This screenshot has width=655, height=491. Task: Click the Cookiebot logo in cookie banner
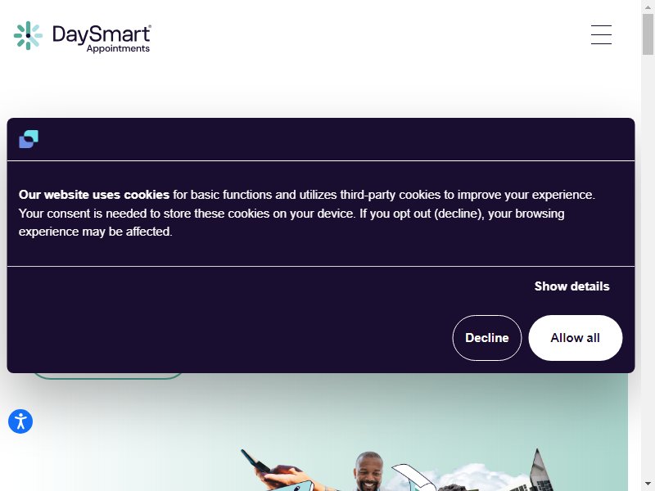click(29, 139)
